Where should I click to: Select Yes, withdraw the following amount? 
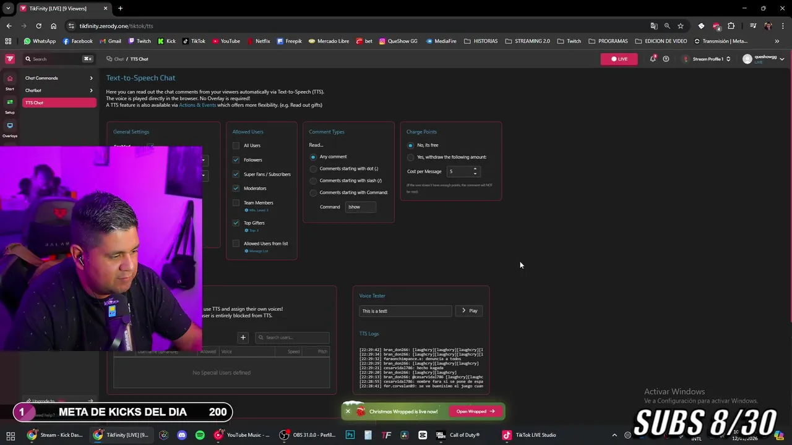pos(410,157)
